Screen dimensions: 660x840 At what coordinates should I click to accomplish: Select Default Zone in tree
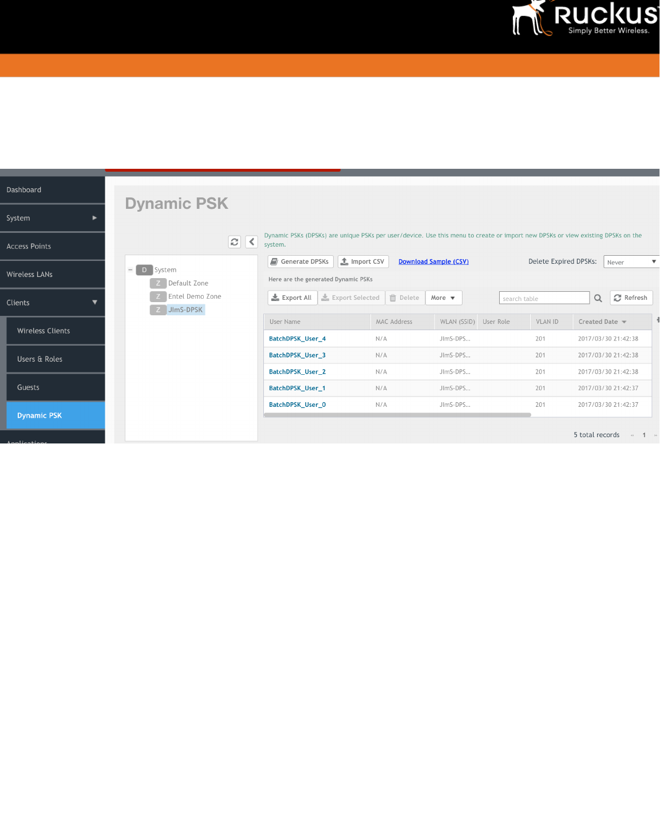(188, 283)
